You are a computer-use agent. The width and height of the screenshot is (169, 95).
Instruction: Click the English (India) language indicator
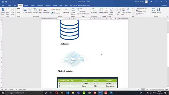click(x=22, y=89)
